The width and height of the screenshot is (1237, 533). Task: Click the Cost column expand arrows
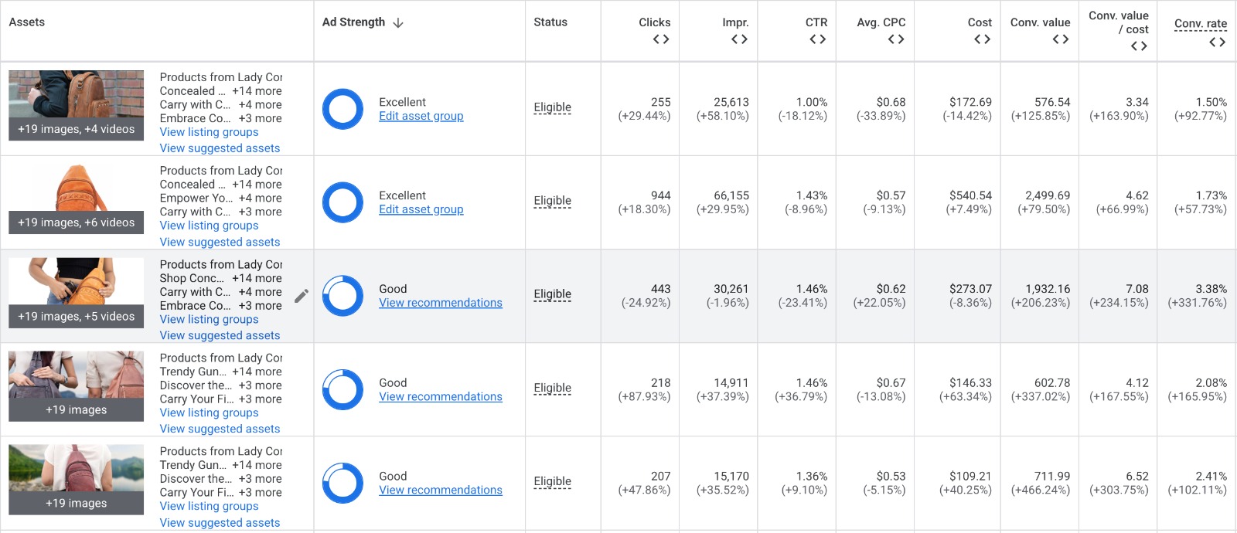coord(982,39)
